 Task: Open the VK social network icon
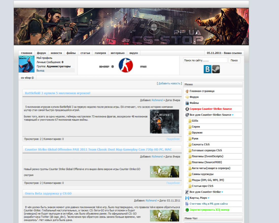[x=207, y=69]
